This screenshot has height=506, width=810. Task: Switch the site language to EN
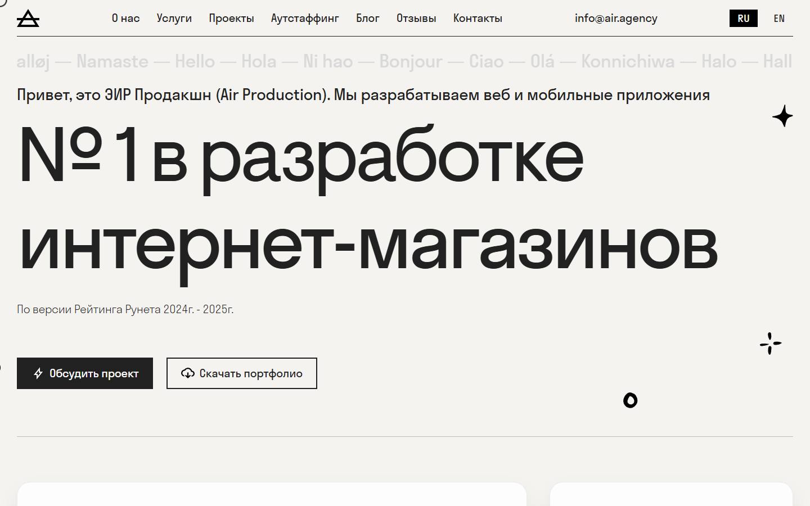tap(779, 19)
